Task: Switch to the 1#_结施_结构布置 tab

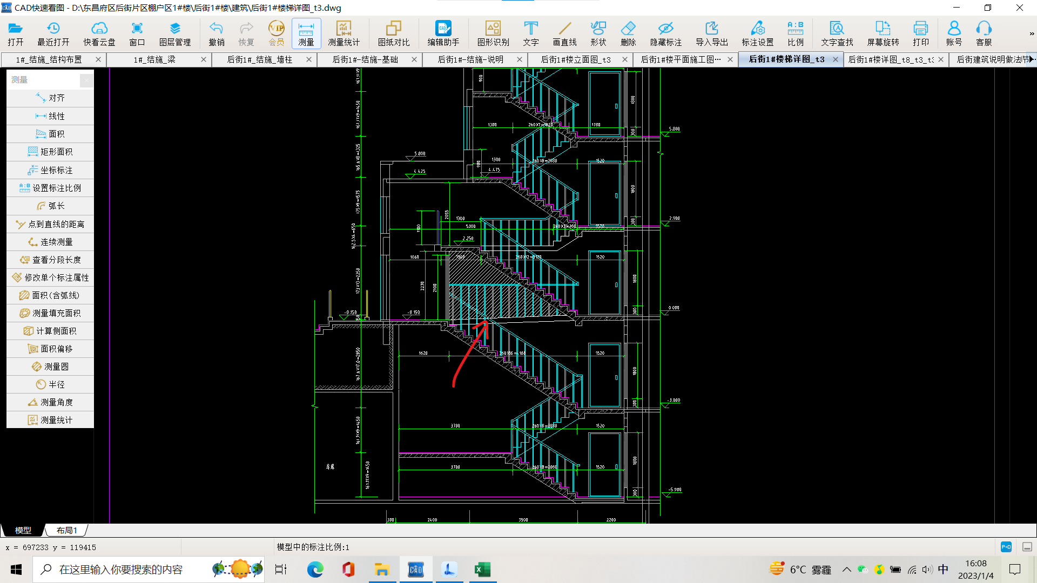Action: pos(49,59)
